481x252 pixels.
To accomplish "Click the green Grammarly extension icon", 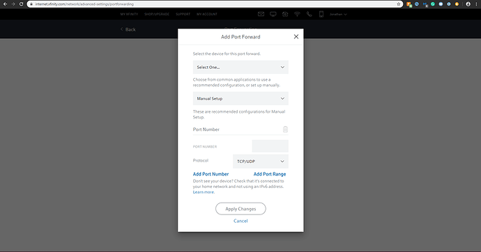I will (433, 4).
